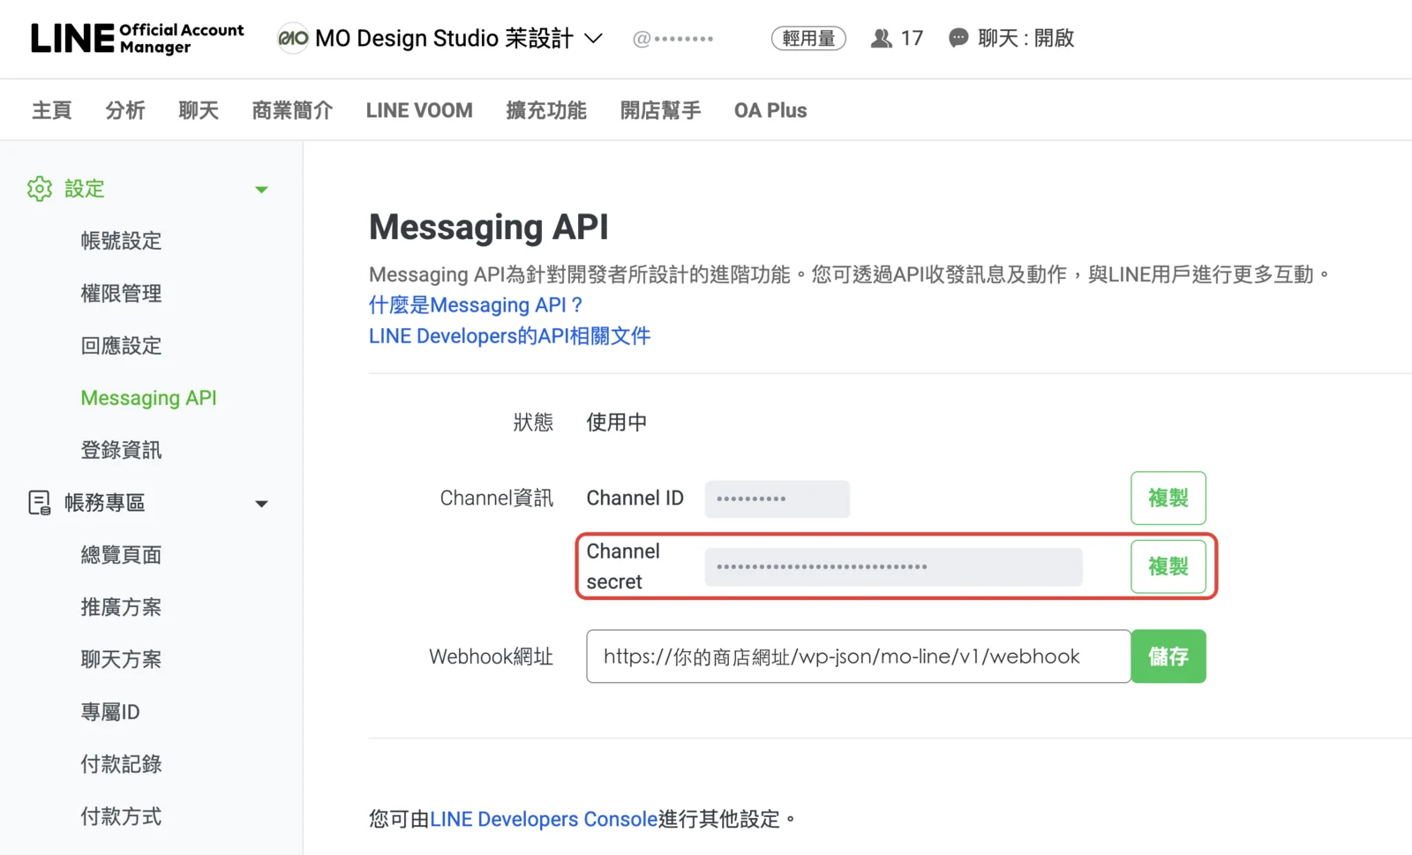
Task: Open the 什麼是Messaging API? link
Action: tap(476, 305)
